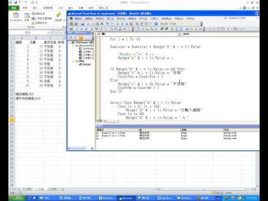Toggle Procedure View button at code window bottom
Image resolution: width=268 pixels, height=201 pixels.
click(x=97, y=121)
